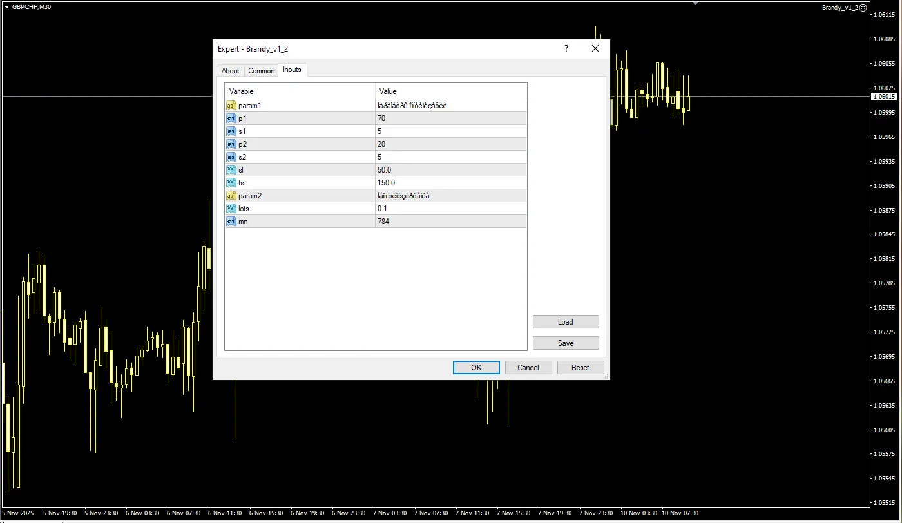Click the chart shift triangle marker
Viewport: 902px width, 523px height.
click(x=696, y=3)
